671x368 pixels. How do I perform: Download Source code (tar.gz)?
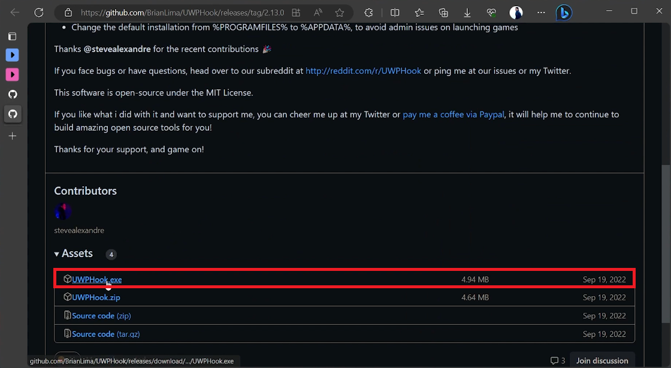click(105, 334)
